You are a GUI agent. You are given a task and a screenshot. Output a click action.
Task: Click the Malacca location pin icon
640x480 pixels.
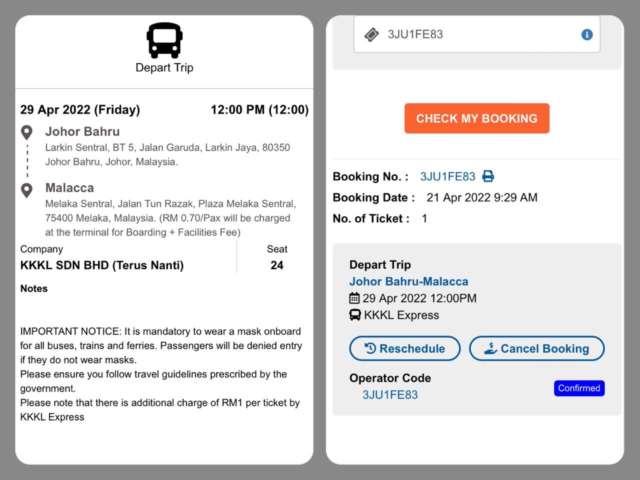27,190
